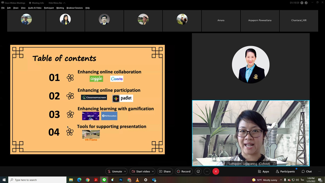Click the Windows taskbar search box

tap(37, 180)
